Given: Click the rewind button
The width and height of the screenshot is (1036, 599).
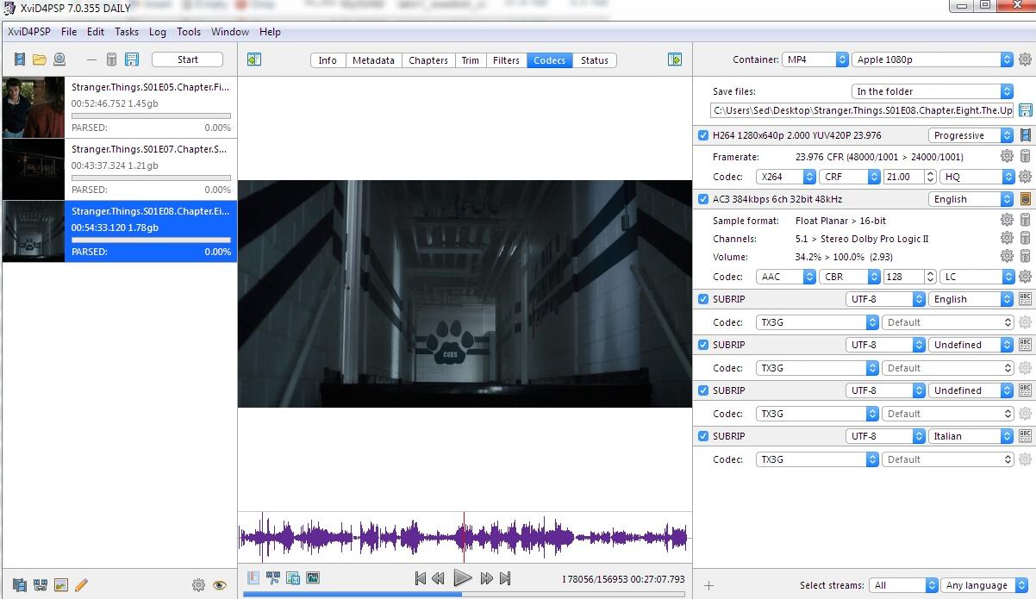Looking at the screenshot, I should [439, 578].
